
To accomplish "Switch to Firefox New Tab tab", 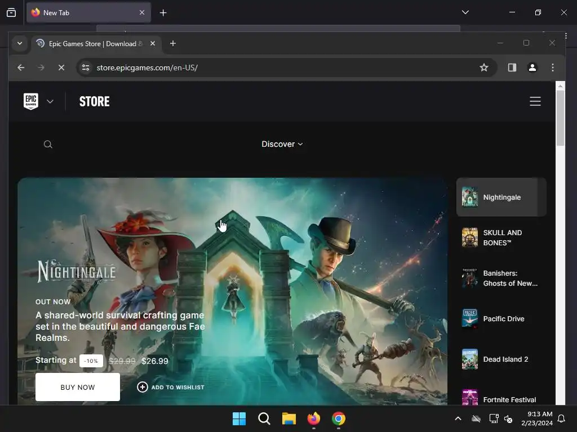I will point(88,12).
